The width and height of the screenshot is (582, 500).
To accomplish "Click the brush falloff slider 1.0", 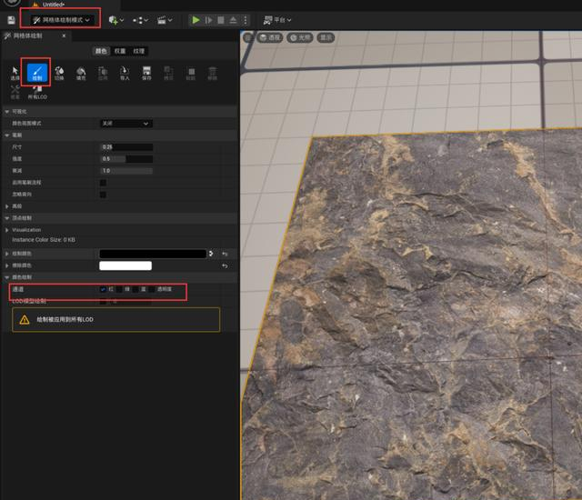I will click(126, 171).
